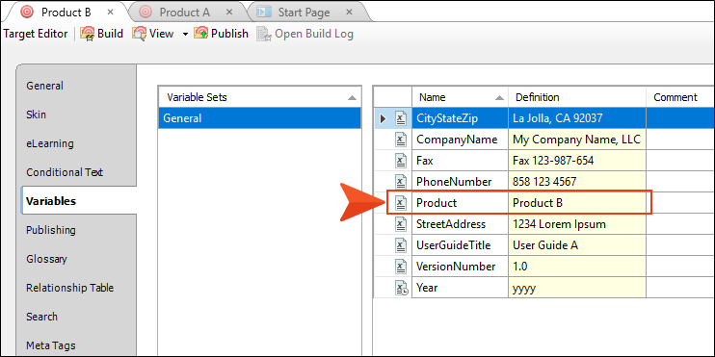This screenshot has height=357, width=715.
Task: Sort by Name column header arrow
Action: [500, 98]
